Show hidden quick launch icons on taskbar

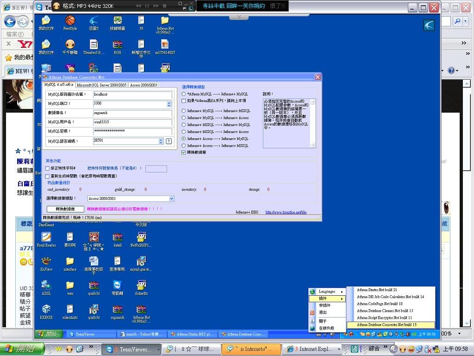(91, 347)
